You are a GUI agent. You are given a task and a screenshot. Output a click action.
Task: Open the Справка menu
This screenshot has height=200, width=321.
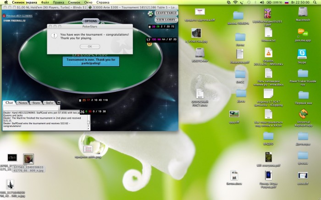click(103, 2)
